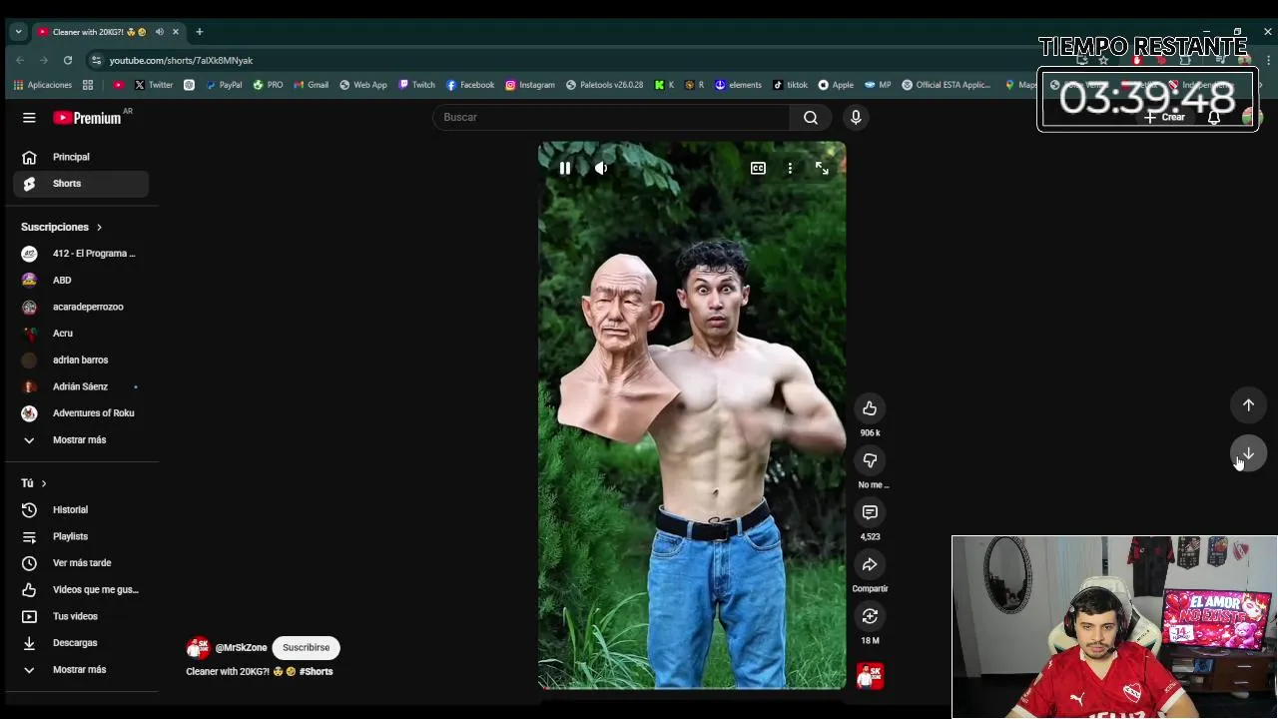This screenshot has width=1278, height=719.
Task: Open Descargas in the sidebar
Action: coord(81,643)
